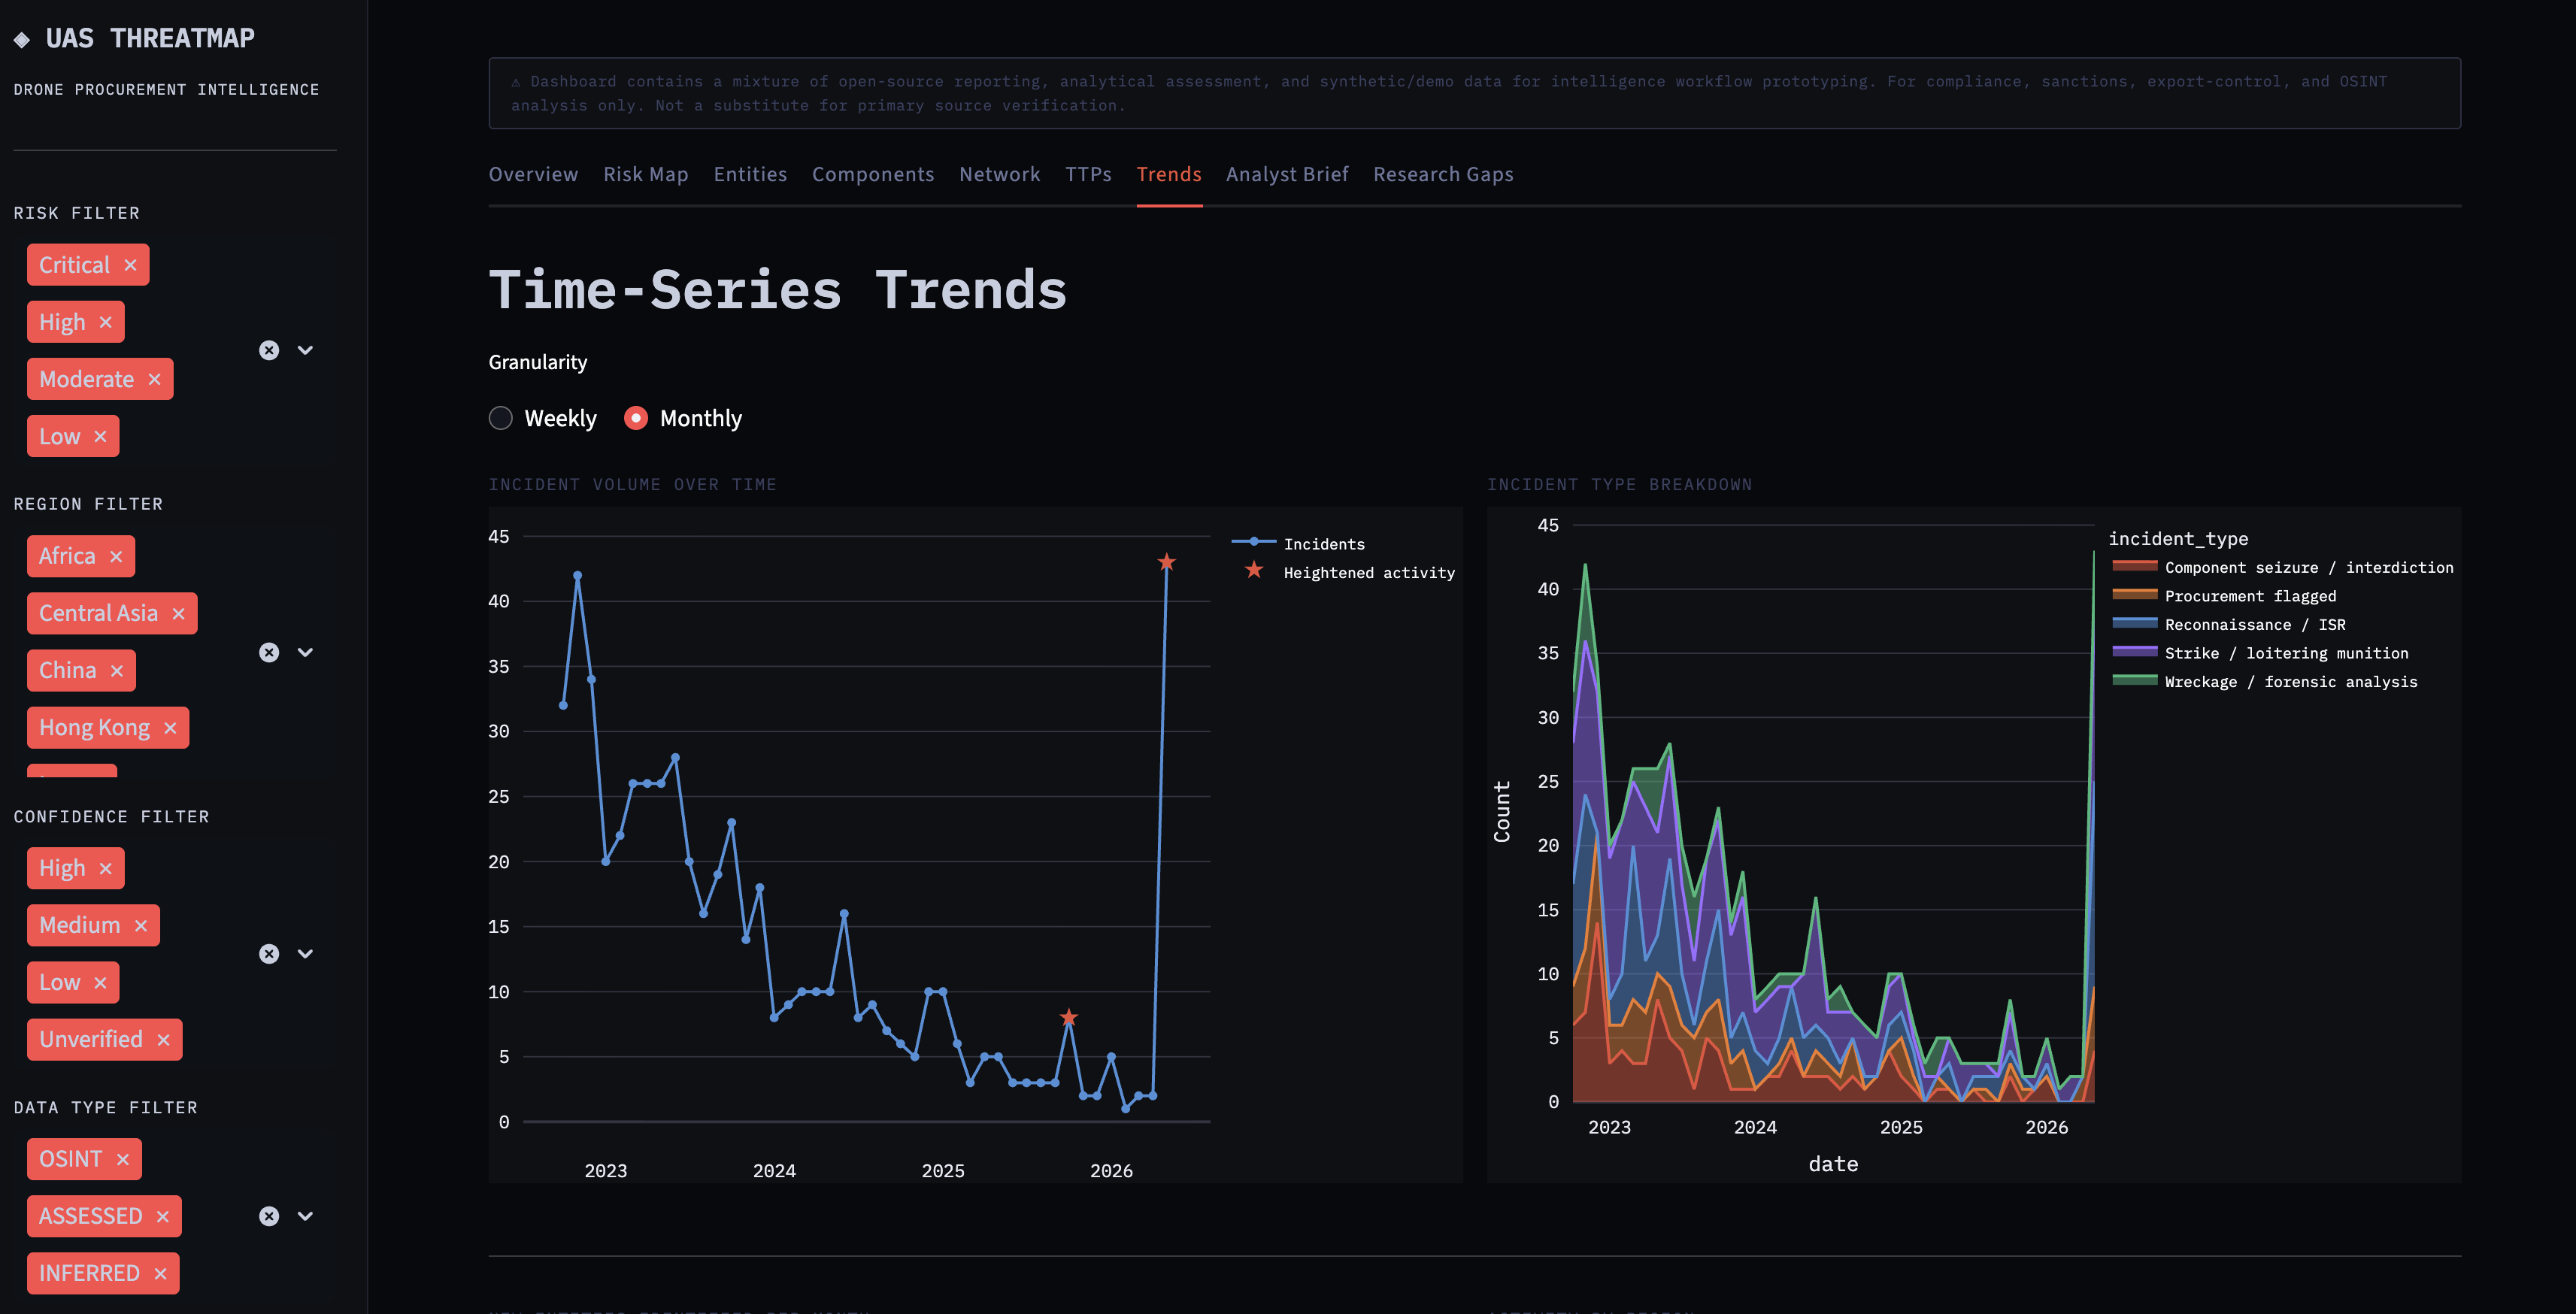Expand the Confidence Filter dropdown
This screenshot has width=2576, height=1314.
[306, 954]
